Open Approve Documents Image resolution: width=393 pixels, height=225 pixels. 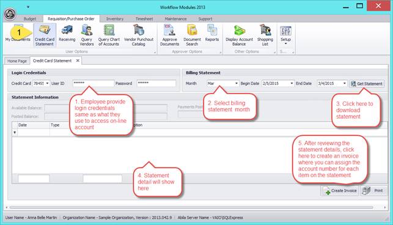(170, 35)
